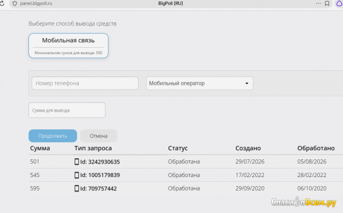The width and height of the screenshot is (343, 213).
Task: Click the Сумма для вывода input field
Action: [67, 110]
